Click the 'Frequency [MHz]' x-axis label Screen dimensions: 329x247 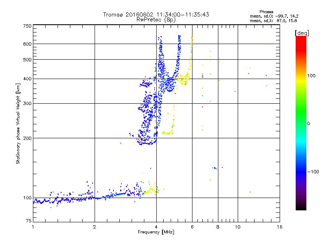tap(156, 232)
